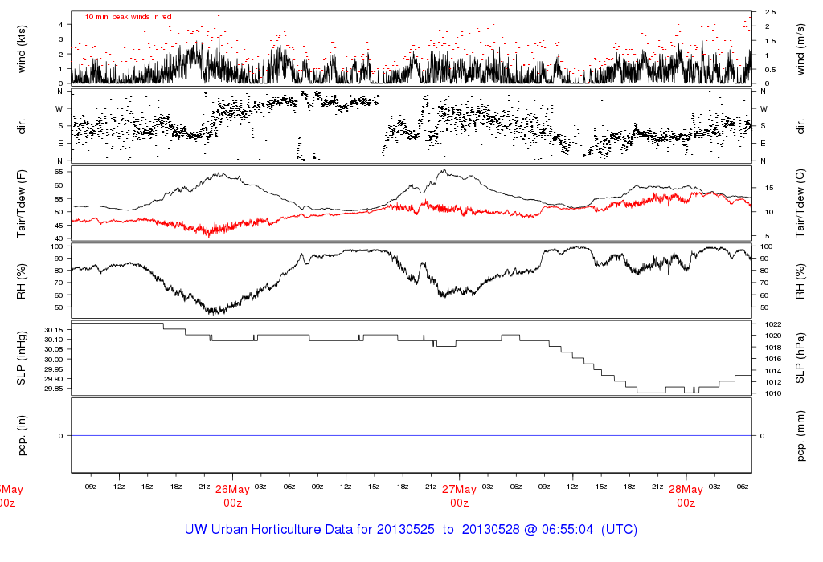Click the 65 tick on Fahrenheit axis
This screenshot has height=562, width=823.
point(58,172)
